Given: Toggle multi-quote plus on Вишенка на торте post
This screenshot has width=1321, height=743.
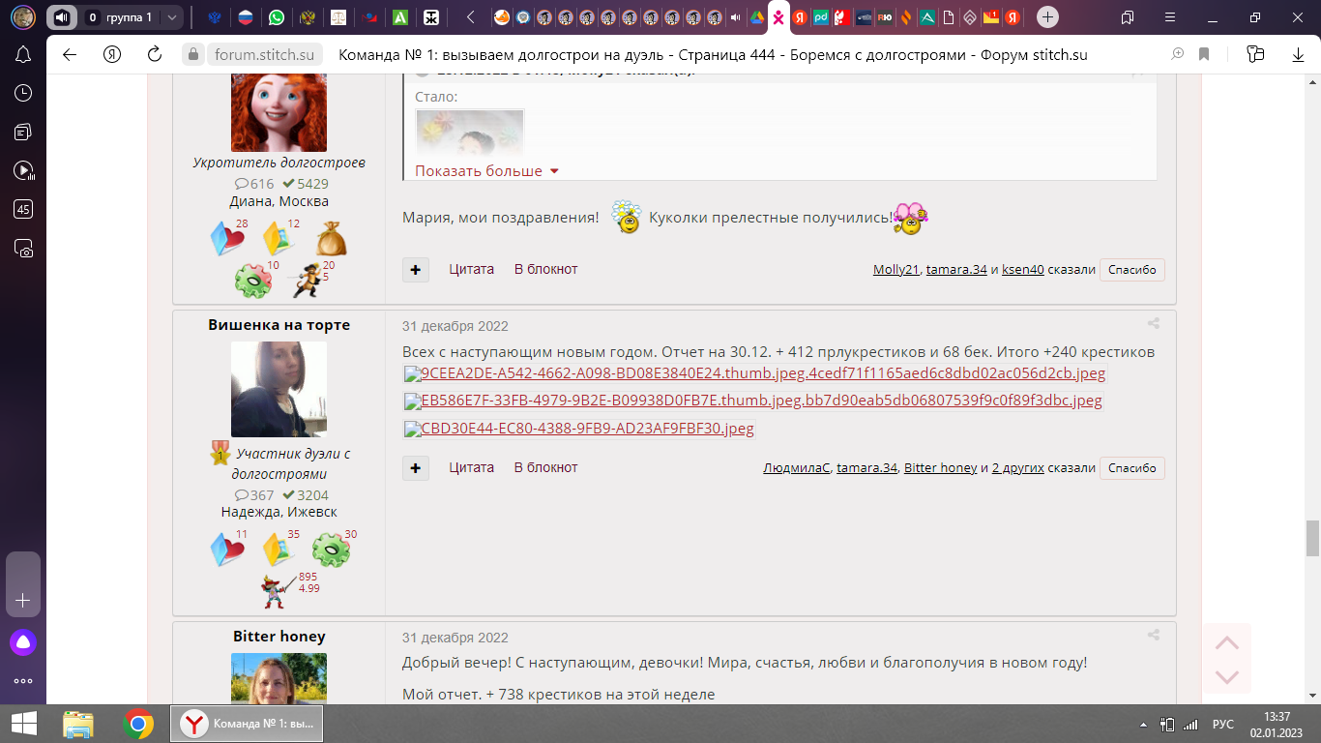Looking at the screenshot, I should (x=415, y=468).
